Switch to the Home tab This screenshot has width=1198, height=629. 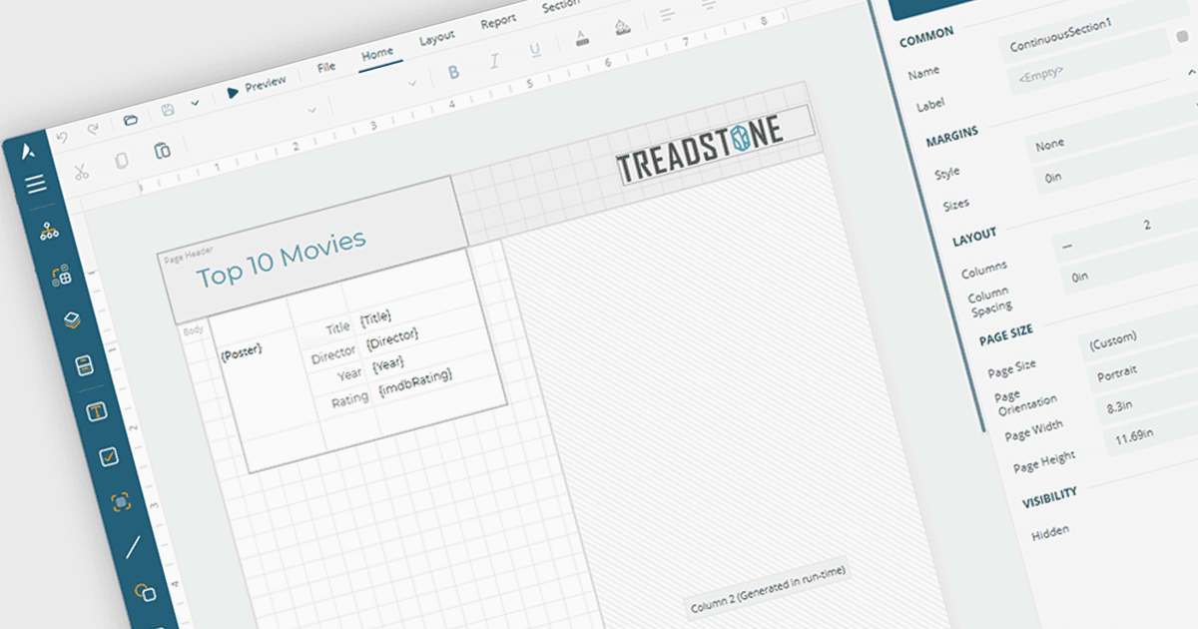coord(377,54)
